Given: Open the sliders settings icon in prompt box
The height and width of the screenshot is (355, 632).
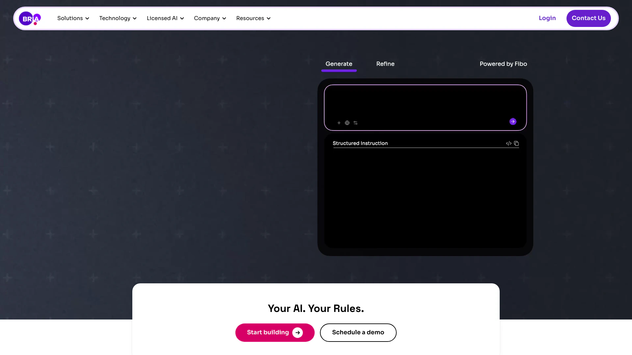Looking at the screenshot, I should click(x=355, y=123).
